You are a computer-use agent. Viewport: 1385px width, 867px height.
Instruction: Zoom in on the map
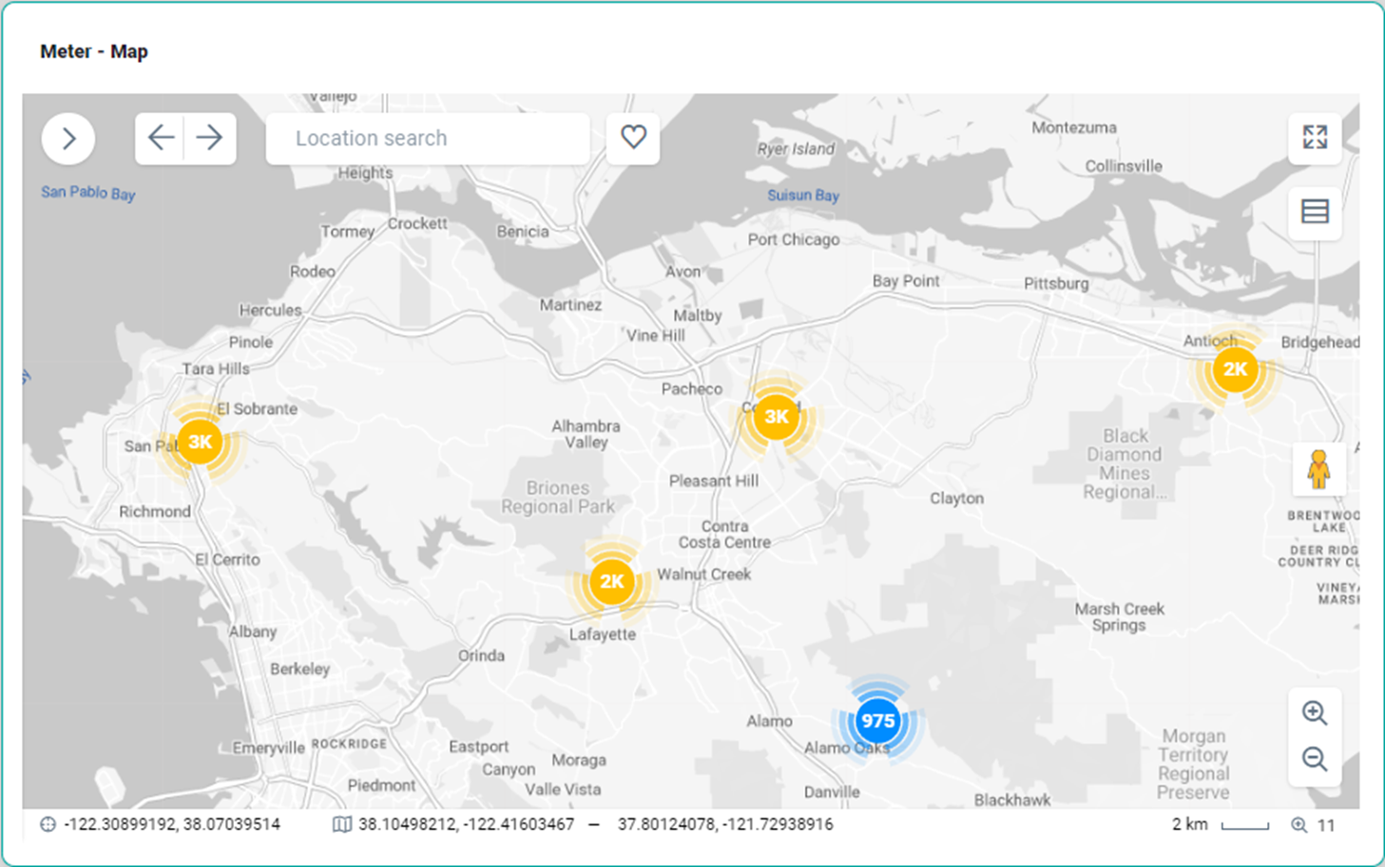[x=1315, y=713]
